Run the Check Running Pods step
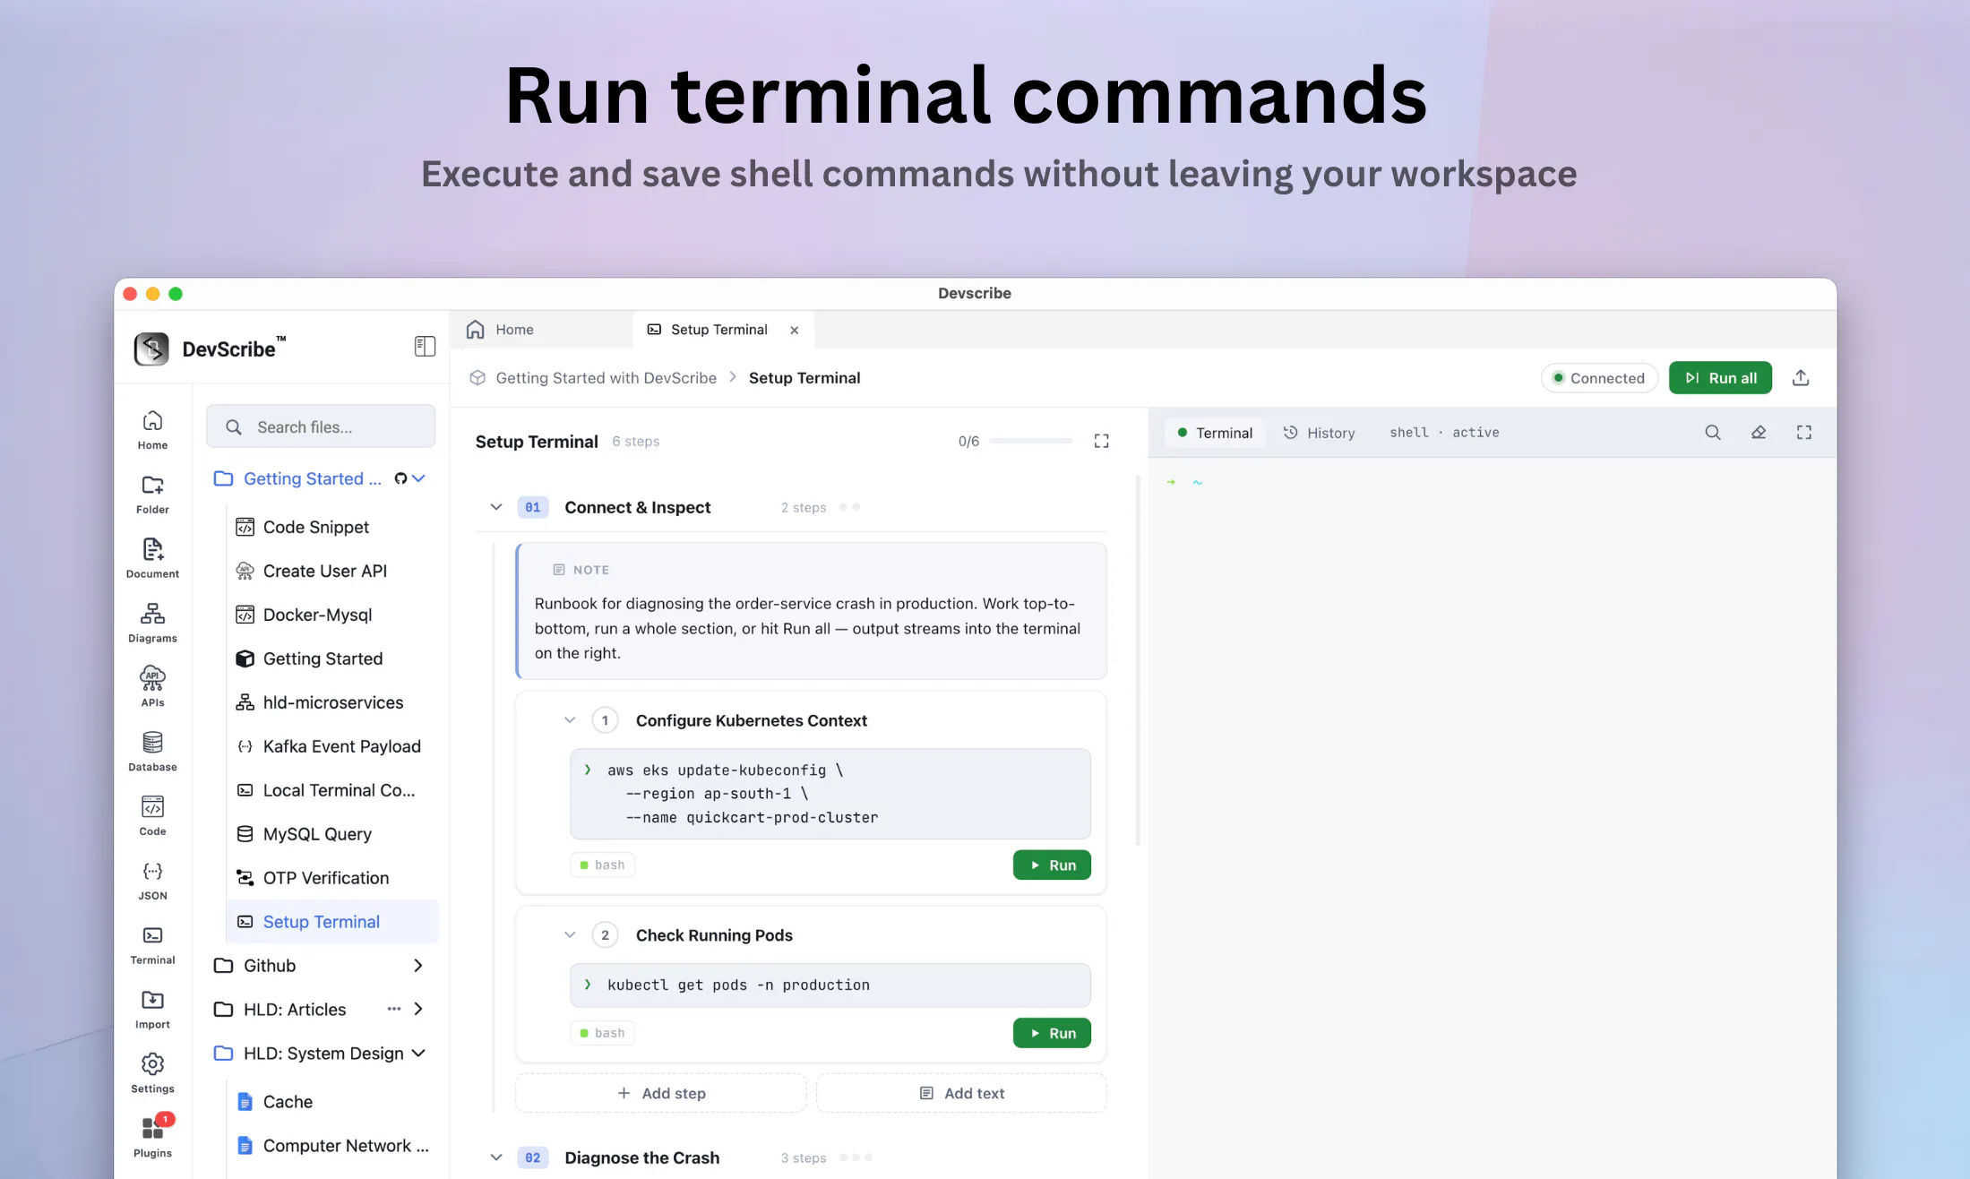Viewport: 1970px width, 1179px height. (1052, 1033)
